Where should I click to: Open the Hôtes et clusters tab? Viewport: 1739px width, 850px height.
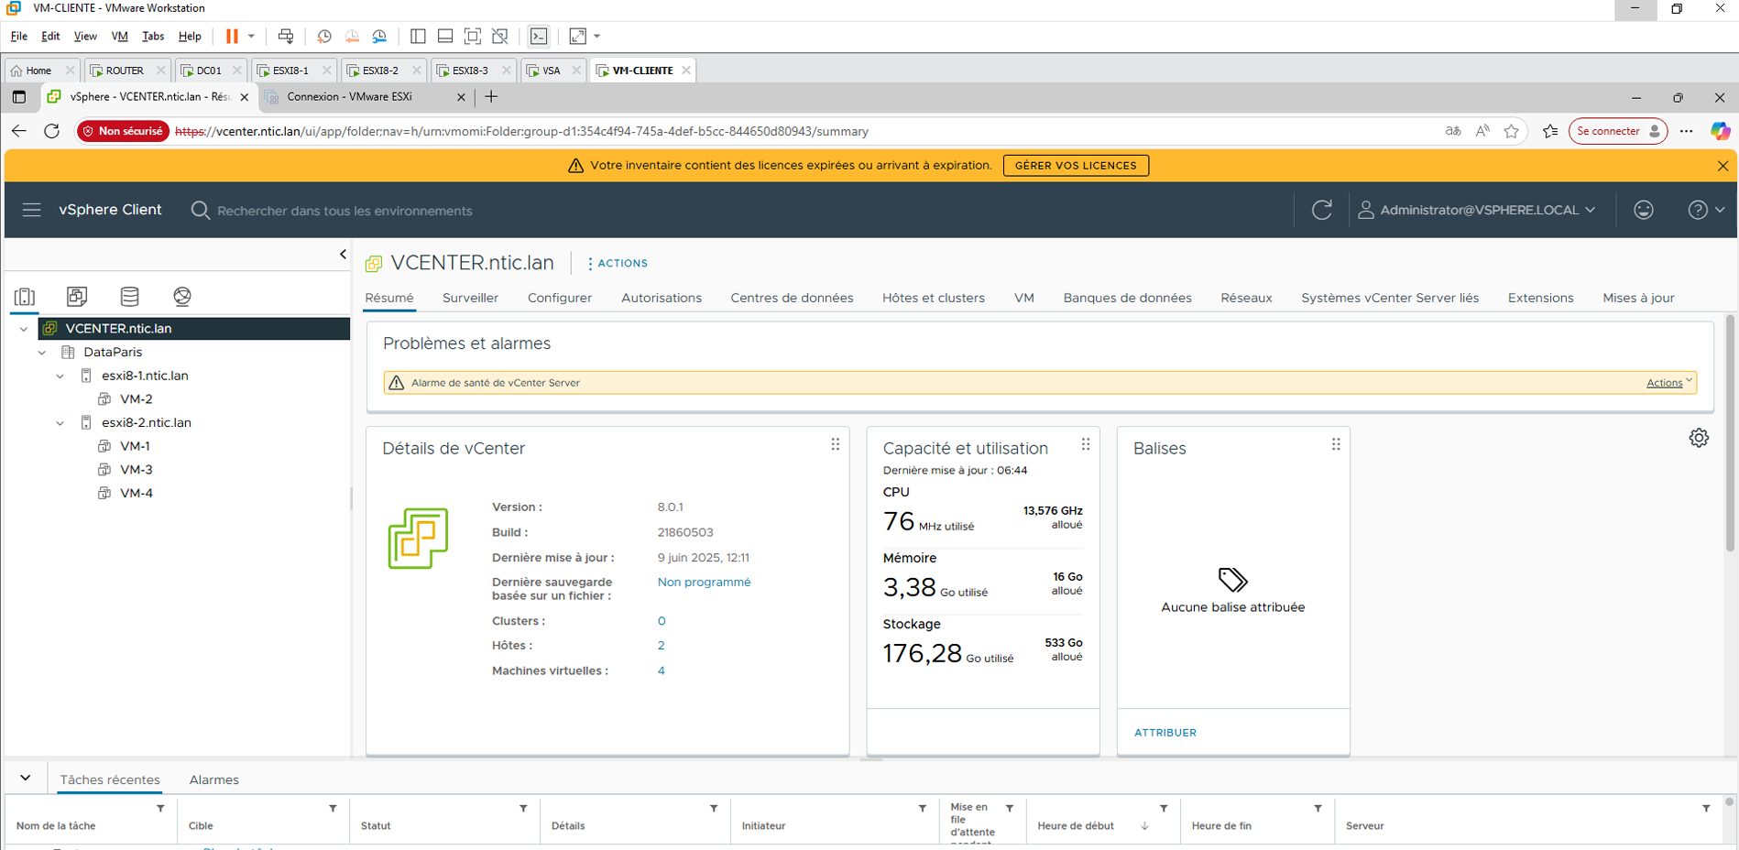pos(934,298)
